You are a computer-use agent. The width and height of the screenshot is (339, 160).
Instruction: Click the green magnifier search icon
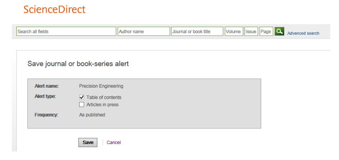[x=279, y=31]
